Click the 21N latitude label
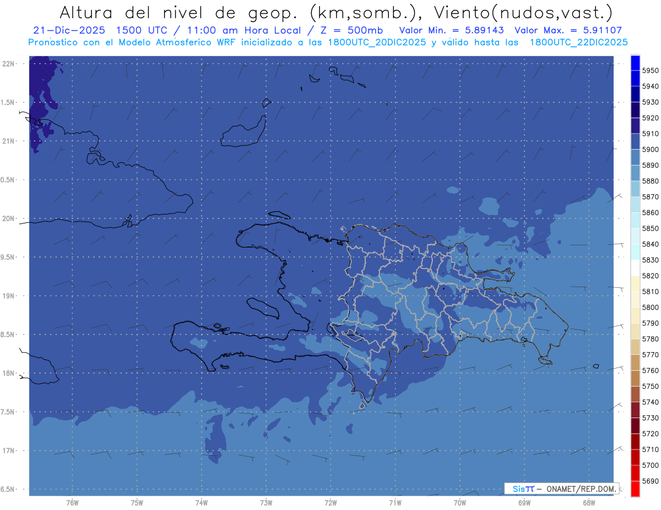661x510 pixels. pos(9,141)
